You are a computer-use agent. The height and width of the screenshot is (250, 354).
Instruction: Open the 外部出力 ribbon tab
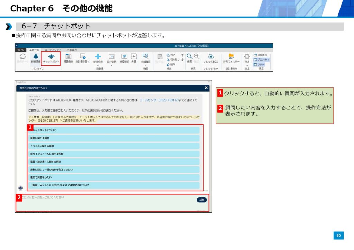(72, 50)
